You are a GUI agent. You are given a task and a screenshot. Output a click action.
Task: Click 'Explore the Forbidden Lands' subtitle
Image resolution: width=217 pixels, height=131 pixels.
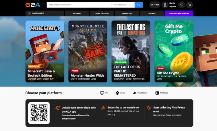[83, 79]
